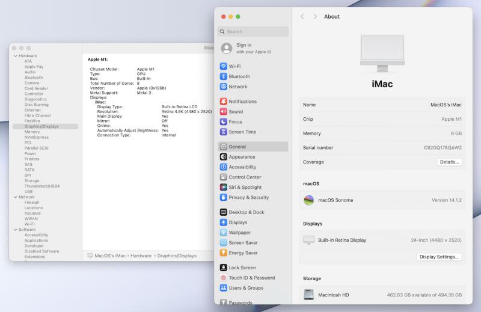Collapse the Network tree section
This screenshot has width=481, height=312.
(15, 197)
